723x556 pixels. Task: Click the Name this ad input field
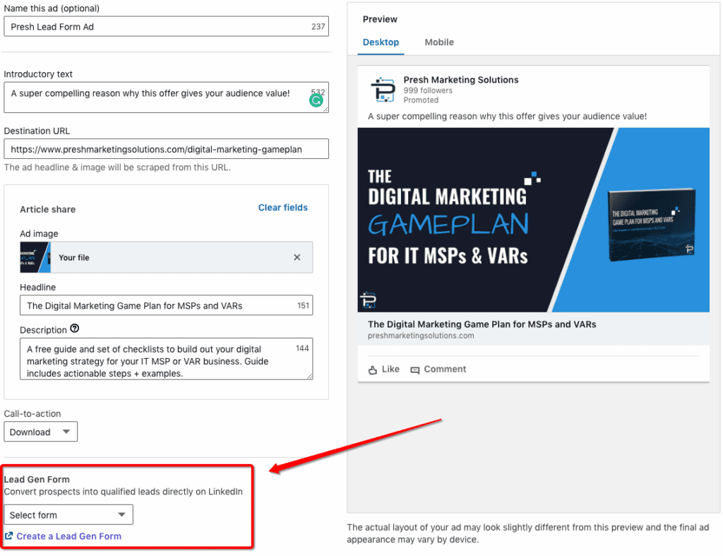pyautogui.click(x=166, y=27)
